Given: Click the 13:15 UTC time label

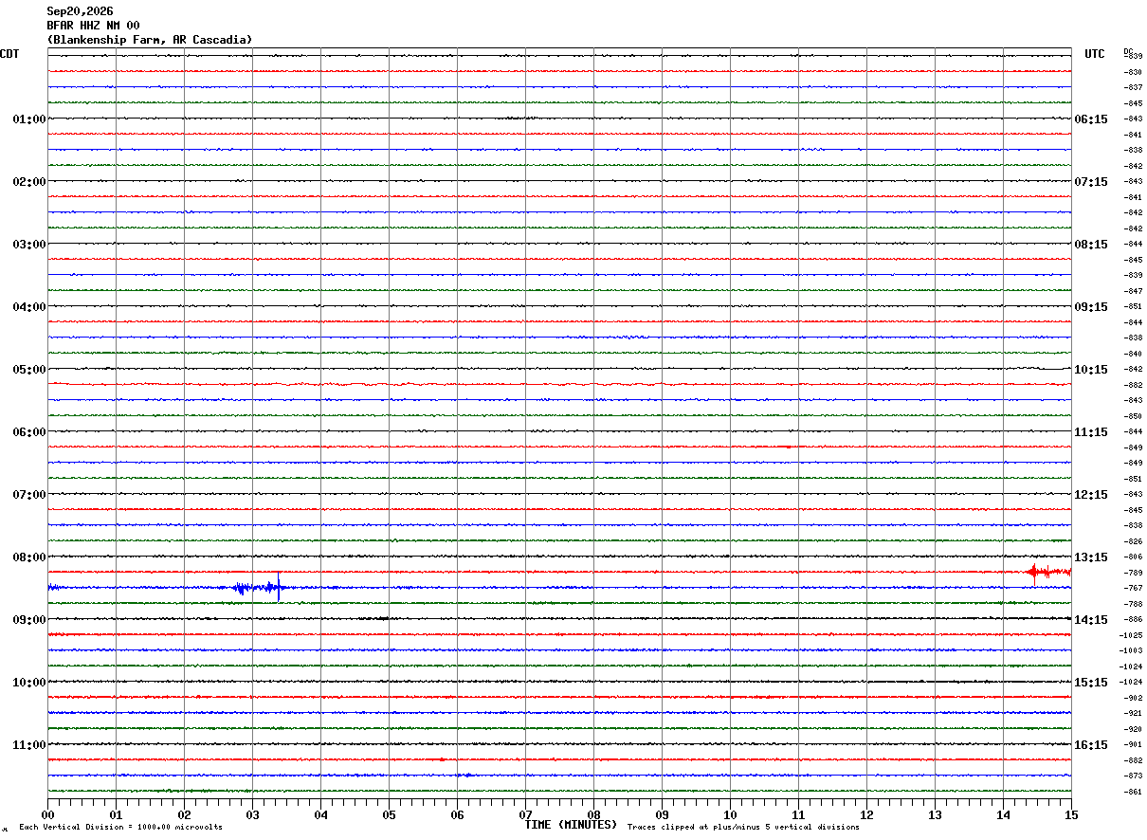Looking at the screenshot, I should (x=1090, y=557).
